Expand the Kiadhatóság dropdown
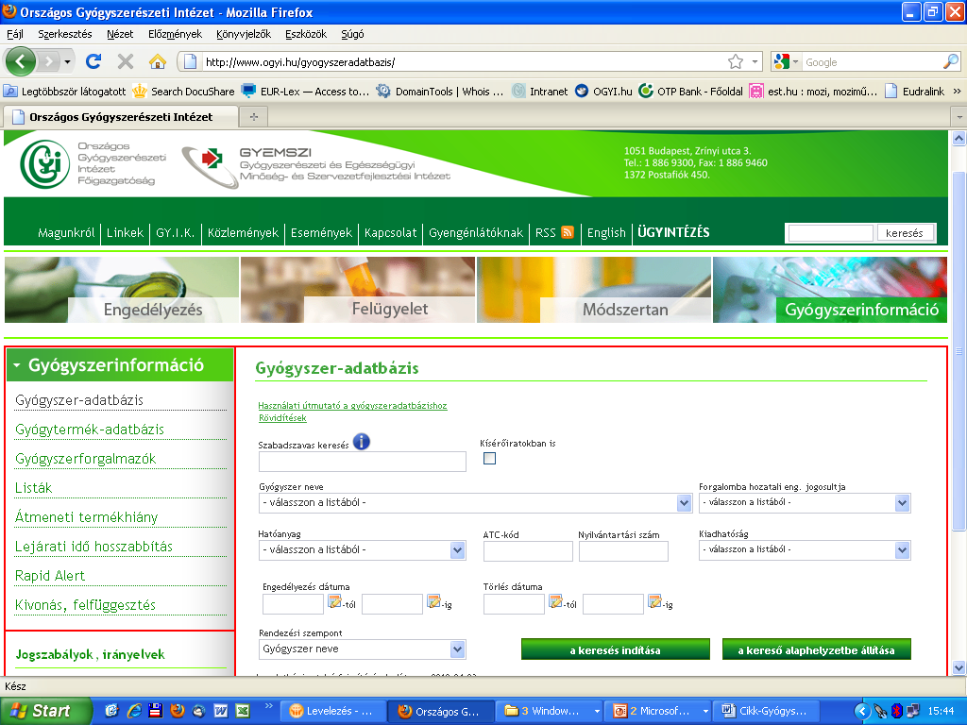The width and height of the screenshot is (967, 725). point(902,550)
